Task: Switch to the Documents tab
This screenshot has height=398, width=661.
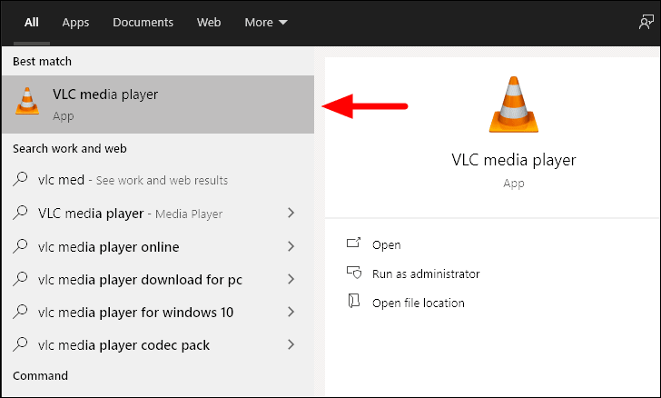Action: click(143, 23)
